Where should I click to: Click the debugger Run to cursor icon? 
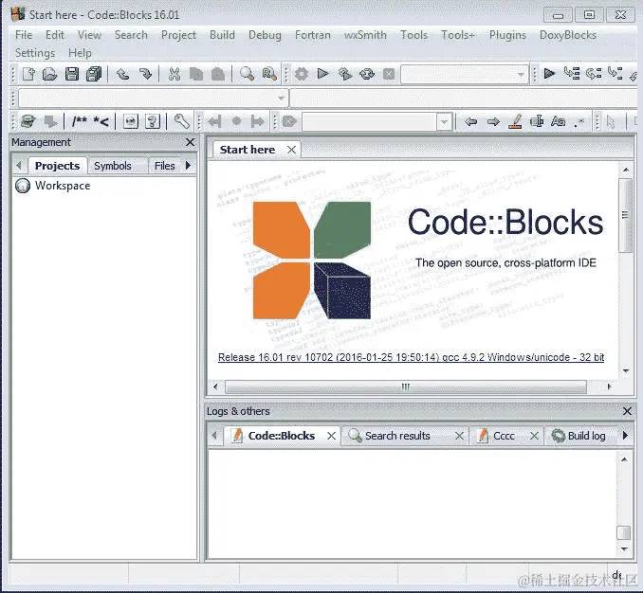[572, 74]
